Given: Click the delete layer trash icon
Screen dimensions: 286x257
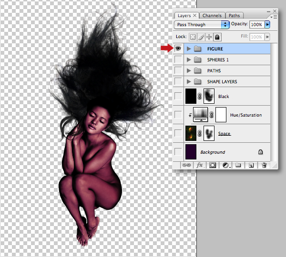Looking at the screenshot, I should tap(264, 165).
